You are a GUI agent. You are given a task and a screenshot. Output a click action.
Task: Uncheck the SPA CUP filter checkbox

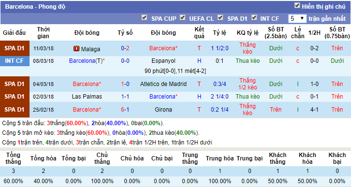(144, 17)
